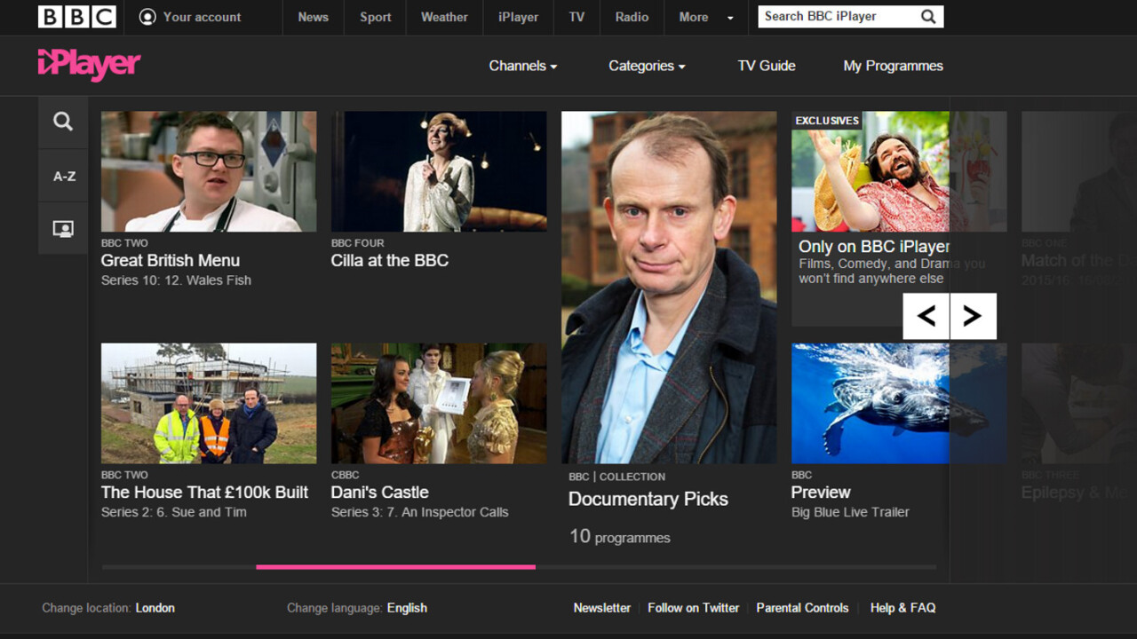Click the BBC logo in header
This screenshot has width=1137, height=639.
[x=76, y=17]
